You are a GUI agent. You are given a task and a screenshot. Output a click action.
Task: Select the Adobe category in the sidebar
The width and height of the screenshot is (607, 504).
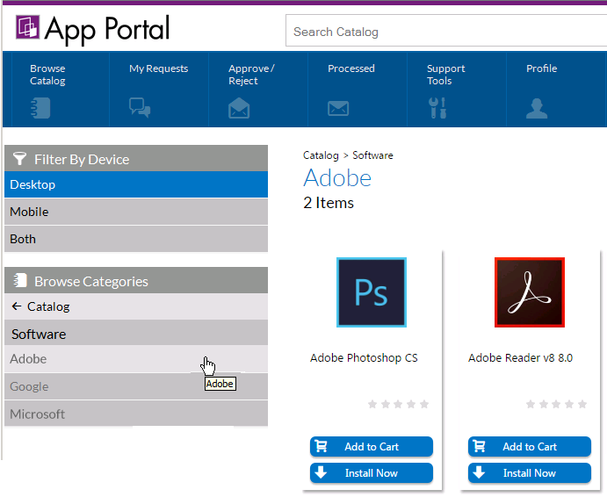[136, 358]
